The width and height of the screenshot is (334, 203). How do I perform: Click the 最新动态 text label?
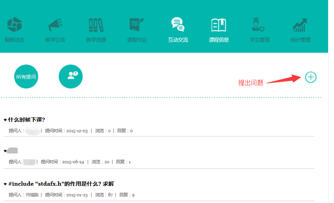(x=15, y=40)
